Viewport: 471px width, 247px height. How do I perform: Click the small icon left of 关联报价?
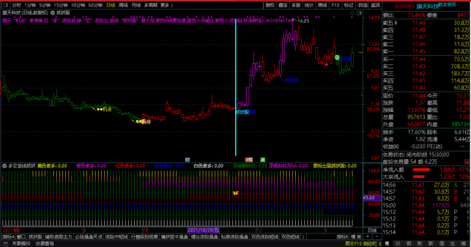(x=5, y=244)
